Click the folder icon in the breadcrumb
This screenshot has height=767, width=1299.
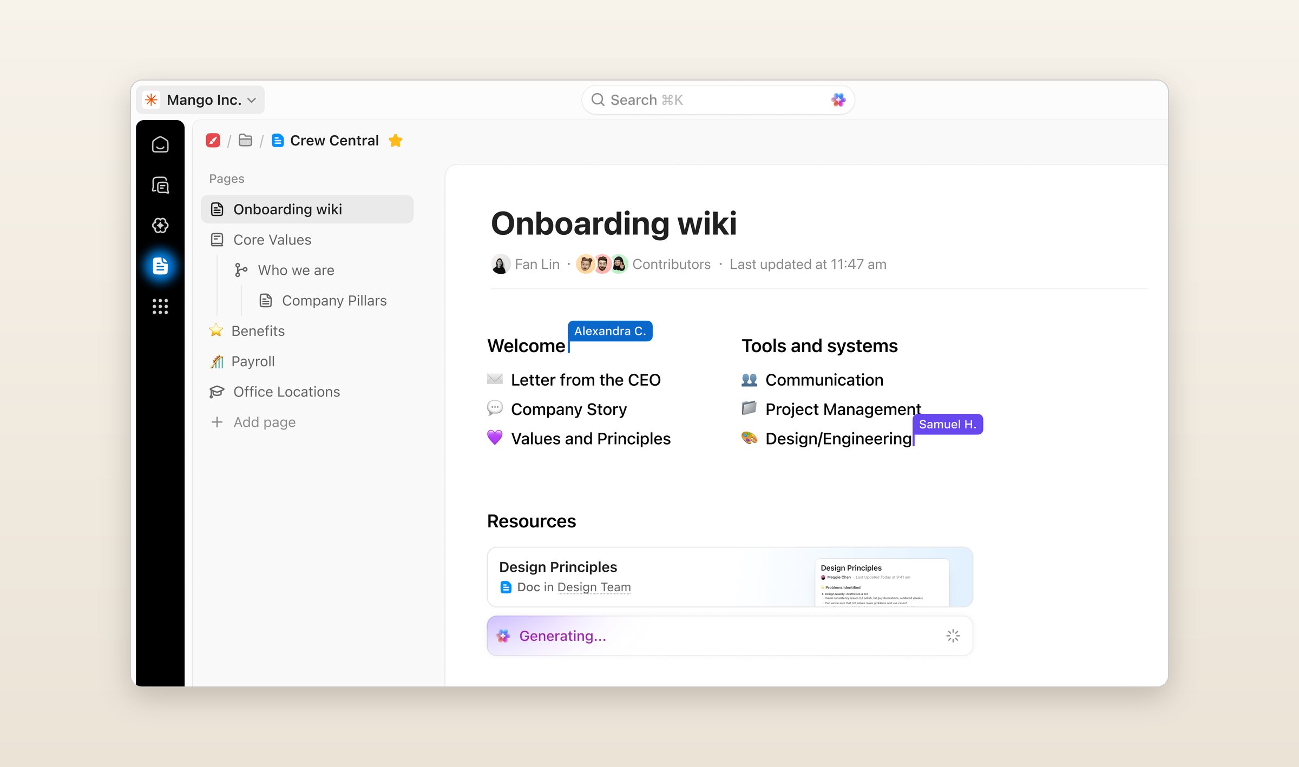[246, 141]
